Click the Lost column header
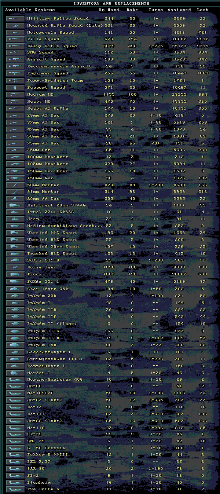Viewport: 220px width, 494px height. point(202,10)
